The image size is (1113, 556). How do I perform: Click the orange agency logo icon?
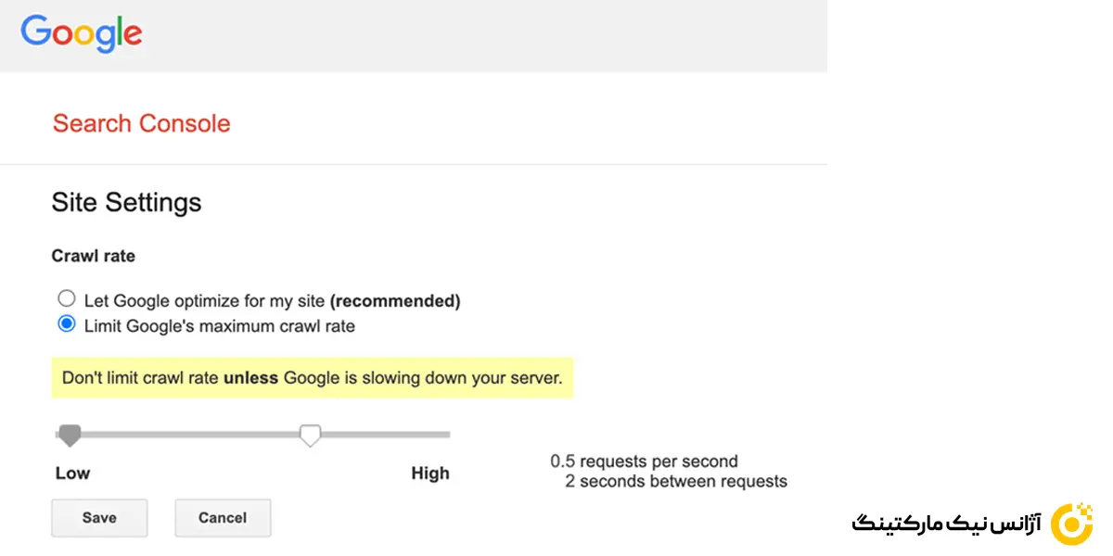(x=1077, y=522)
